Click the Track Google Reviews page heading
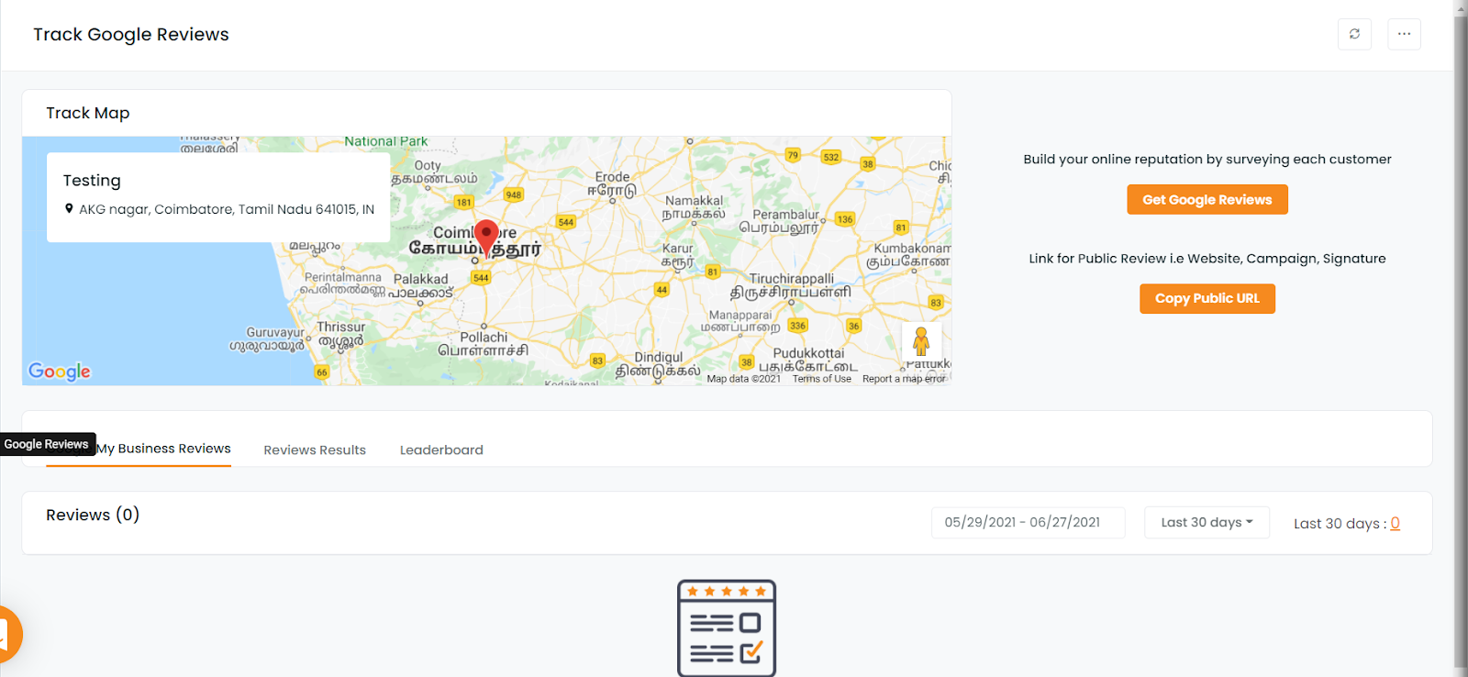The width and height of the screenshot is (1468, 677). [131, 35]
